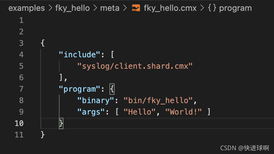Click line number 7 in gutter
The height and width of the screenshot is (154, 274).
tap(21, 89)
